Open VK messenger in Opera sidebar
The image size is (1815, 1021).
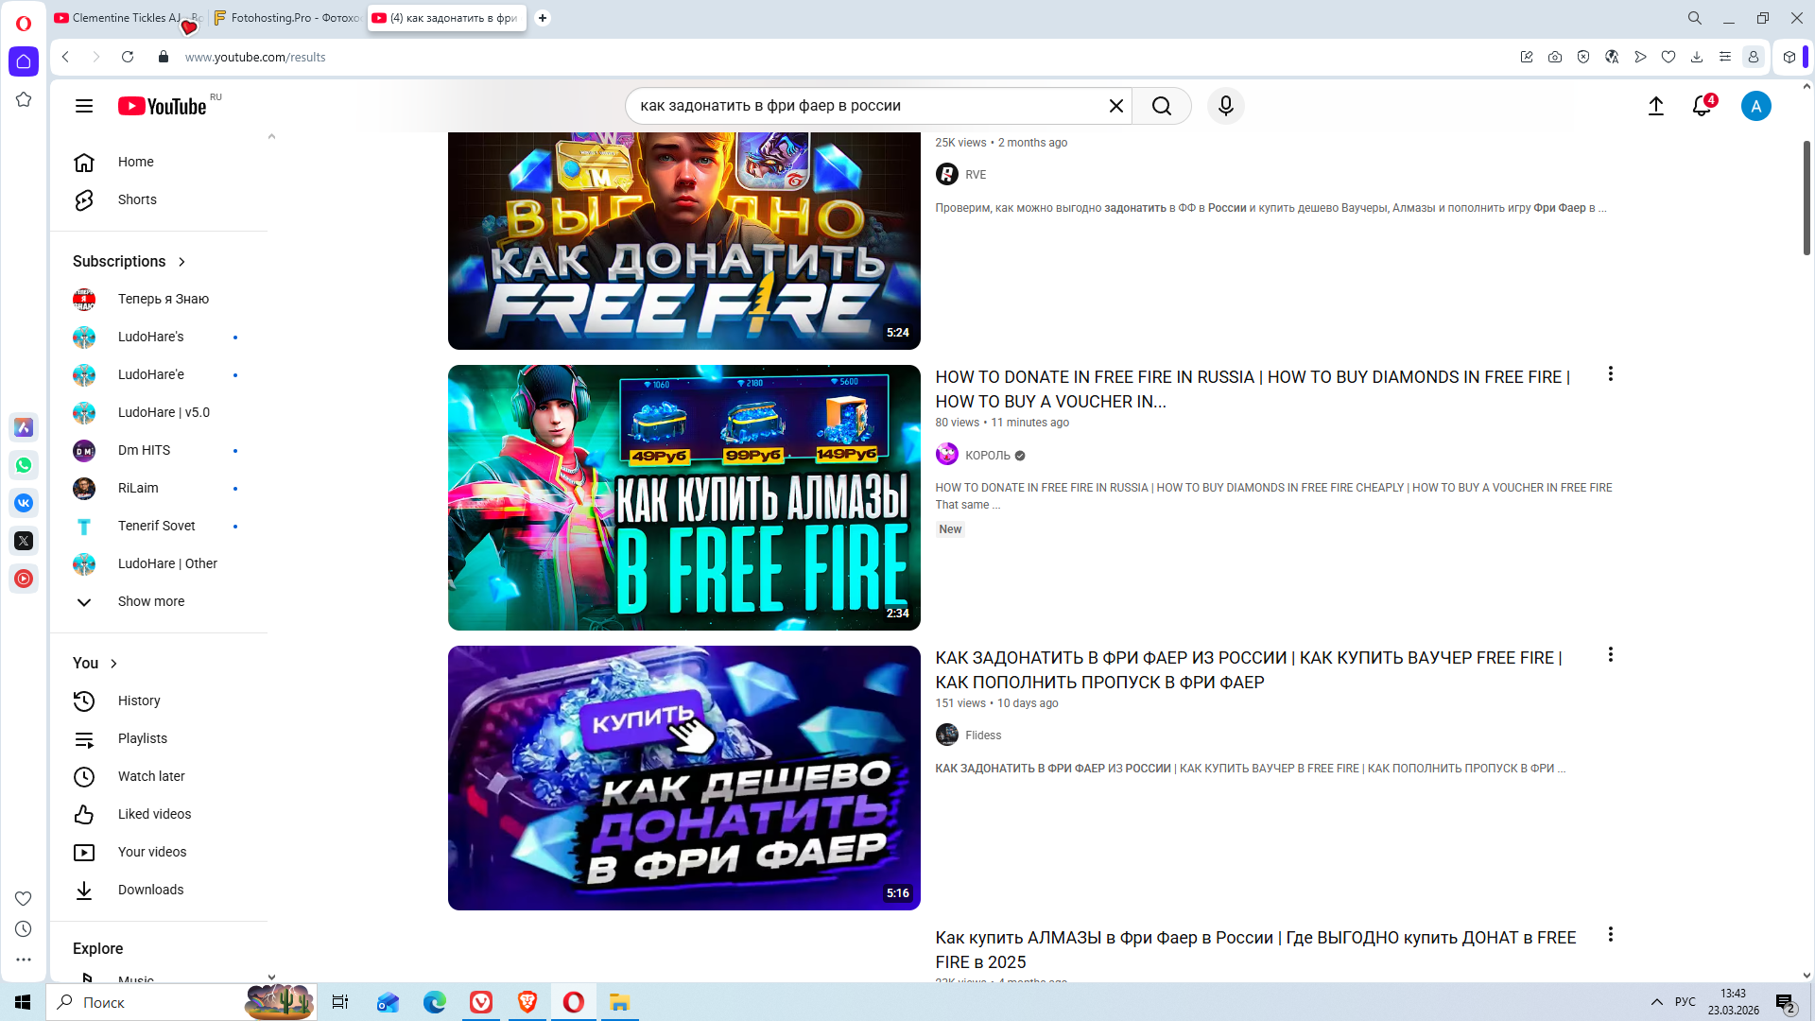pos(24,503)
